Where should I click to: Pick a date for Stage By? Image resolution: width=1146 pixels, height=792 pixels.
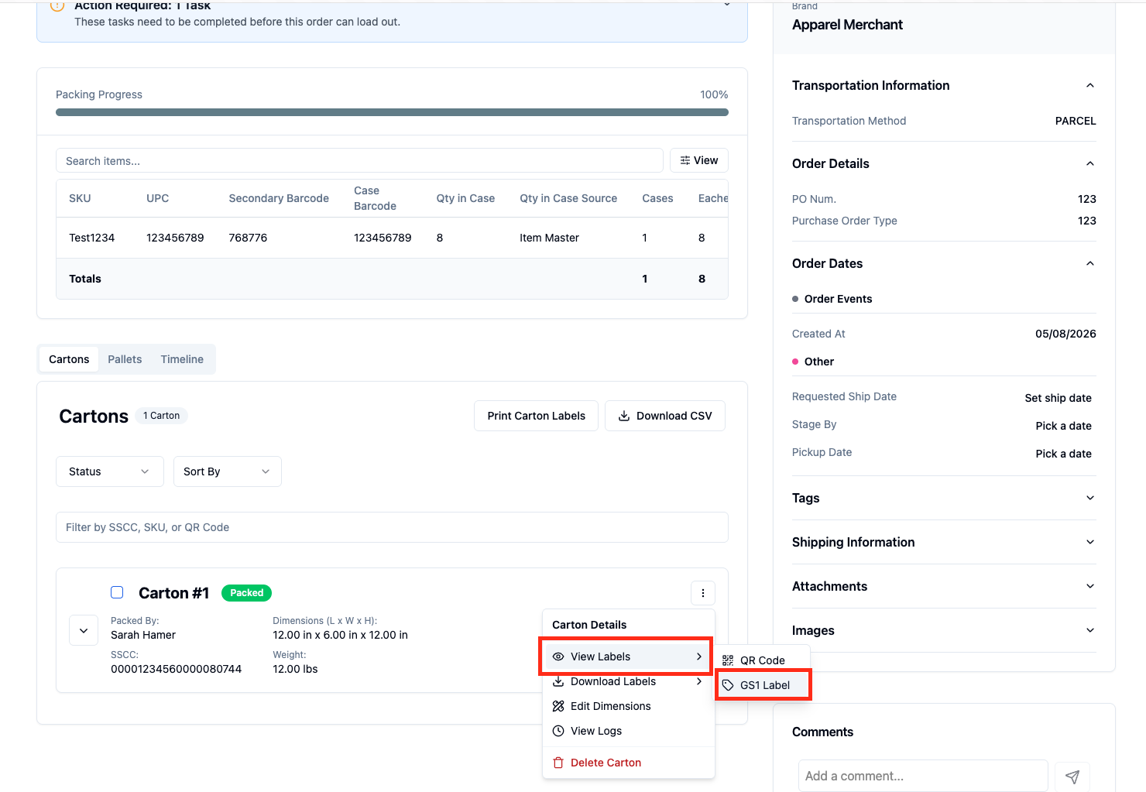click(x=1063, y=426)
